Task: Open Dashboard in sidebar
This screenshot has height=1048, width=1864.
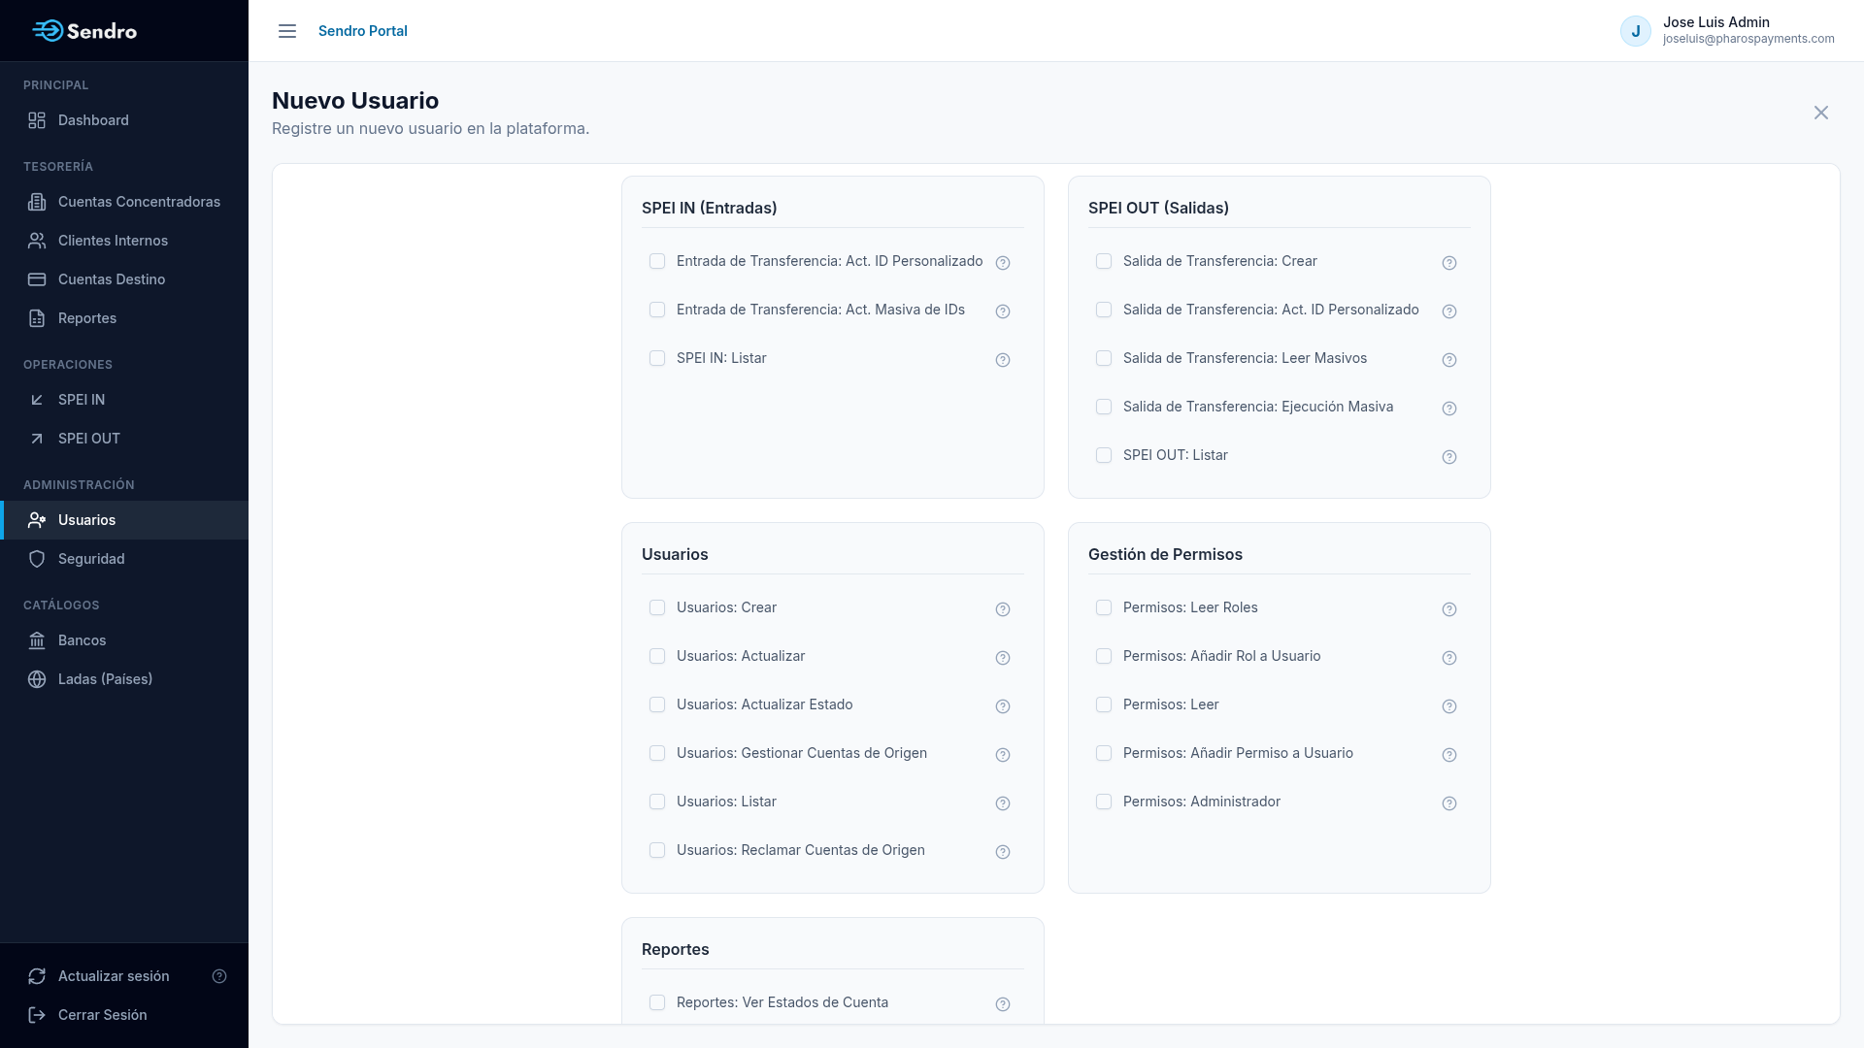Action: 124,120
